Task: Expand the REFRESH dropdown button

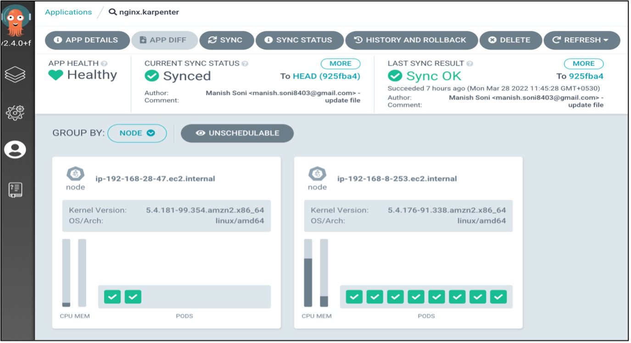Action: coord(581,40)
